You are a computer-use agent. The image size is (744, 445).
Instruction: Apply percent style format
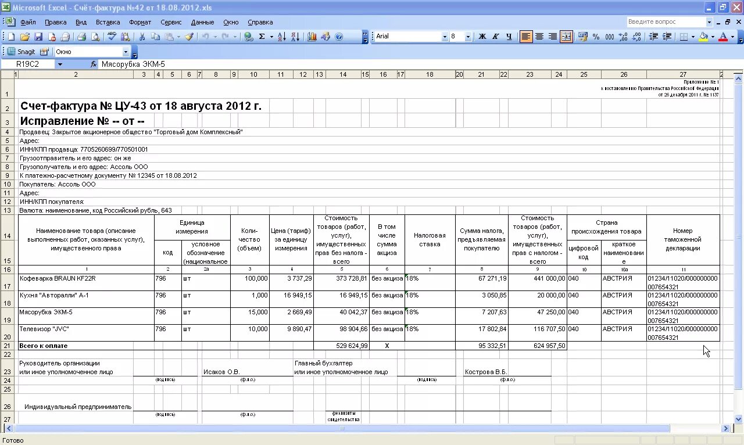[596, 37]
